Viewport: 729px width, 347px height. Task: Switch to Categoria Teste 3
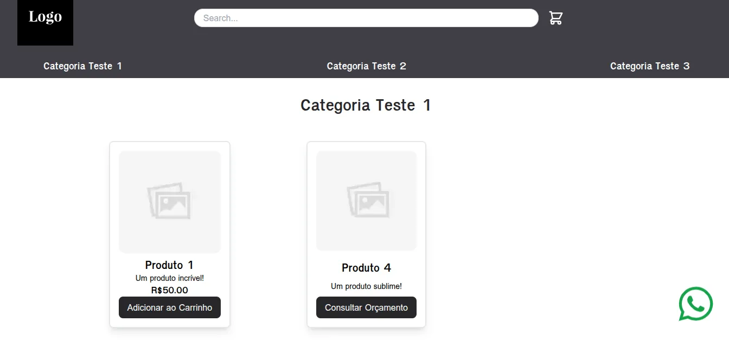650,66
